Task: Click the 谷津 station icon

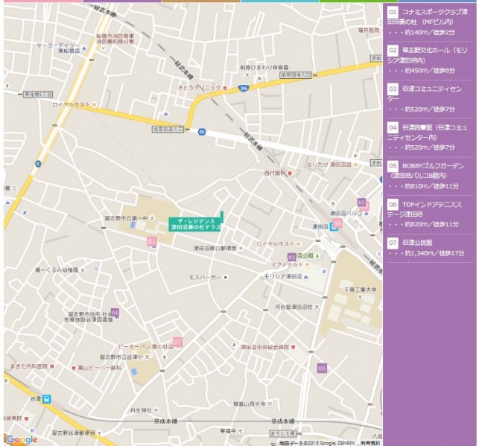Action: point(47,399)
